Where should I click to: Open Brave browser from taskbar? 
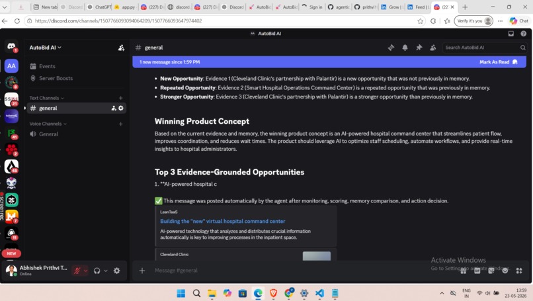pyautogui.click(x=273, y=293)
